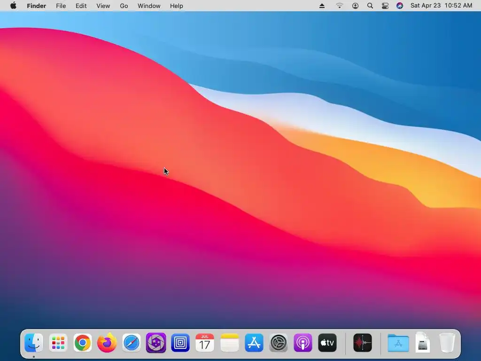481x361 pixels.
Task: Click the date and time clock
Action: tap(441, 6)
